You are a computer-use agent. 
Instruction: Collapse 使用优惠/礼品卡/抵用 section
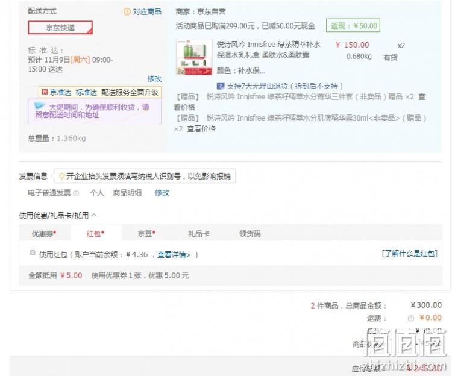pyautogui.click(x=94, y=215)
